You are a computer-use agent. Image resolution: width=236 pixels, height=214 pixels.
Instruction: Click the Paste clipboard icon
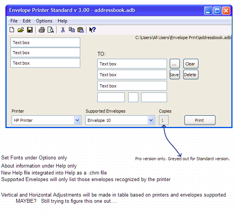80,30
